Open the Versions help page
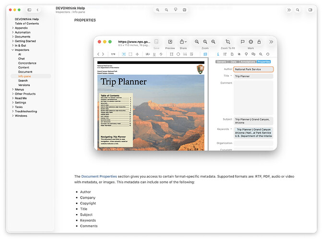 tap(24, 85)
